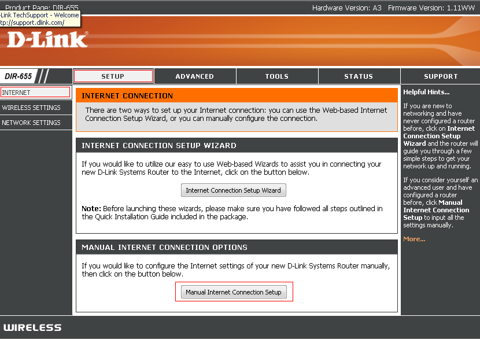Click the Product Page: DIR-655 link
Image resolution: width=480 pixels, height=339 pixels.
[42, 8]
